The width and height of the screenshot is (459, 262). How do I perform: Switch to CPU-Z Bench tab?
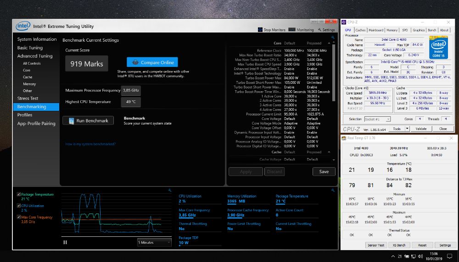432,30
